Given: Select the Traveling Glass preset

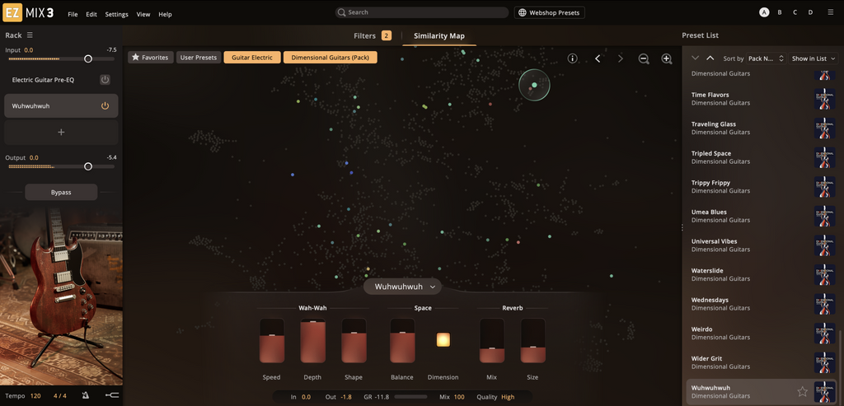Looking at the screenshot, I should pyautogui.click(x=762, y=128).
